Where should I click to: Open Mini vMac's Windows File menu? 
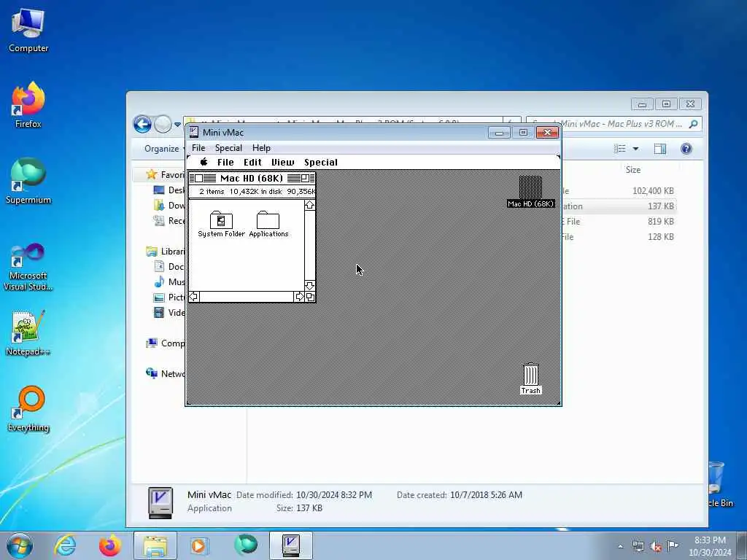pyautogui.click(x=198, y=147)
